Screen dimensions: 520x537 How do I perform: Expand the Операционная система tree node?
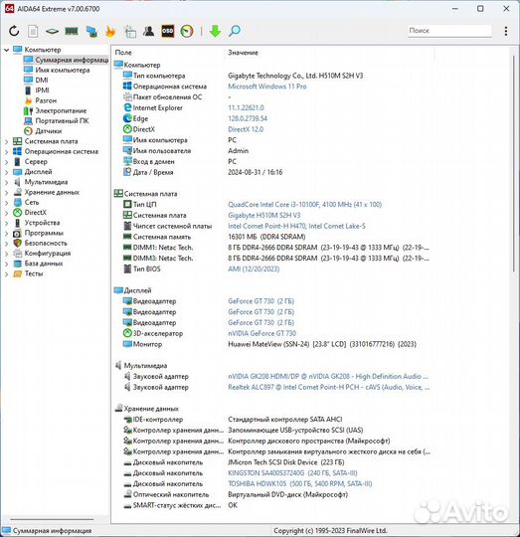(x=6, y=152)
